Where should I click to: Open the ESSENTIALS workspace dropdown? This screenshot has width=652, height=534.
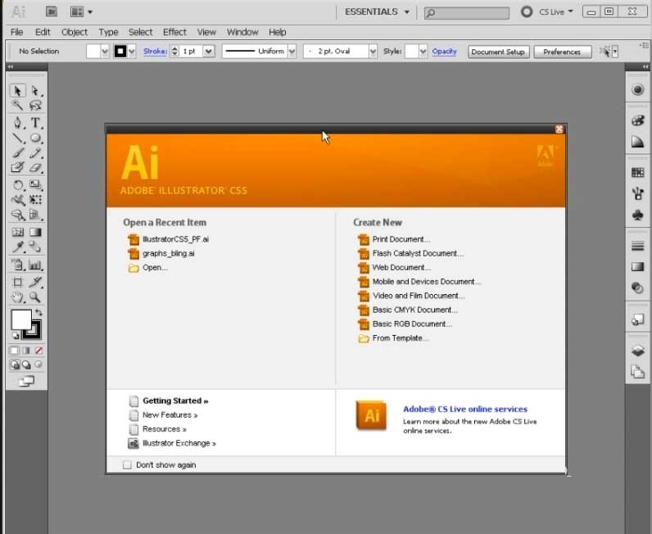[x=377, y=12]
